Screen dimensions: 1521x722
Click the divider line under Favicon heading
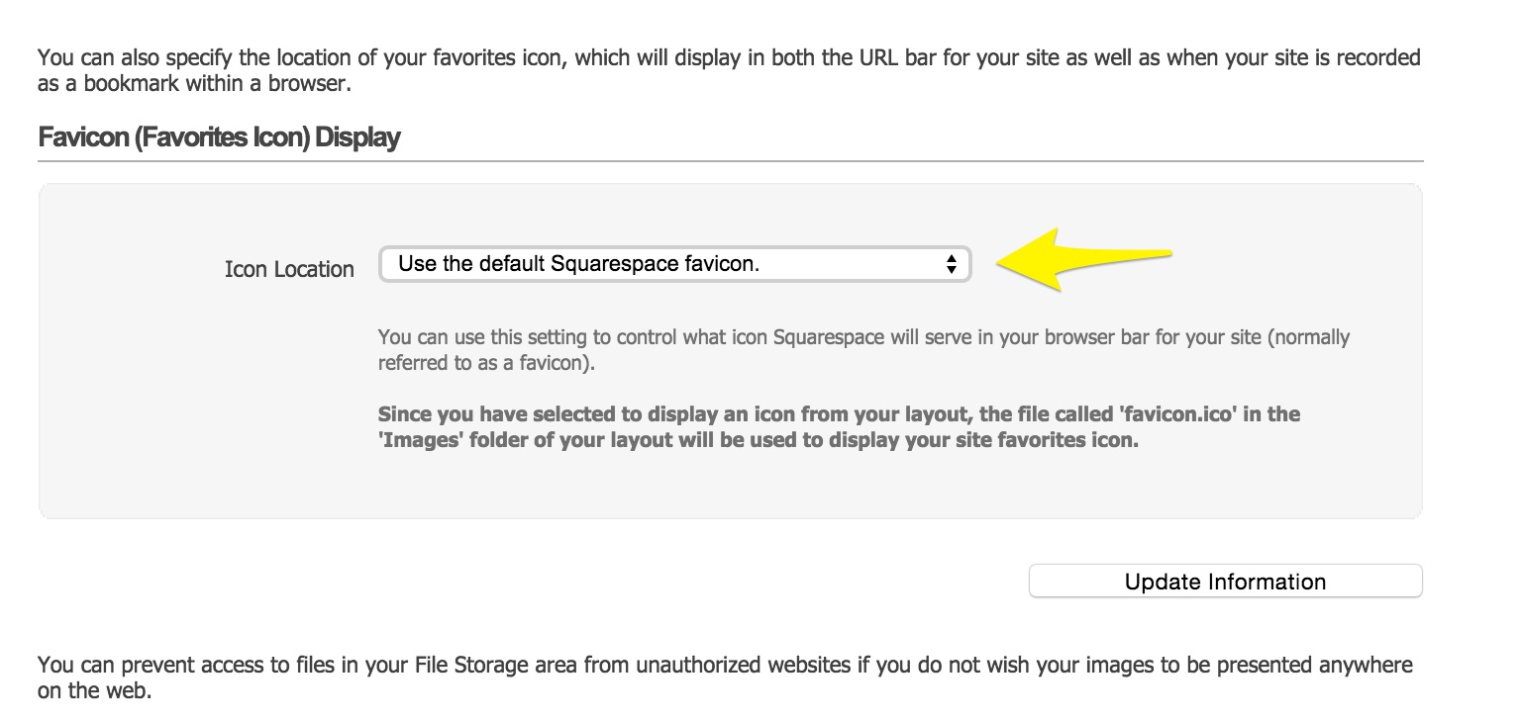(730, 160)
